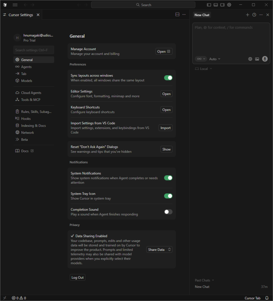Open chat history clock icon
Viewport: 273px width, 301px height.
[254, 15]
